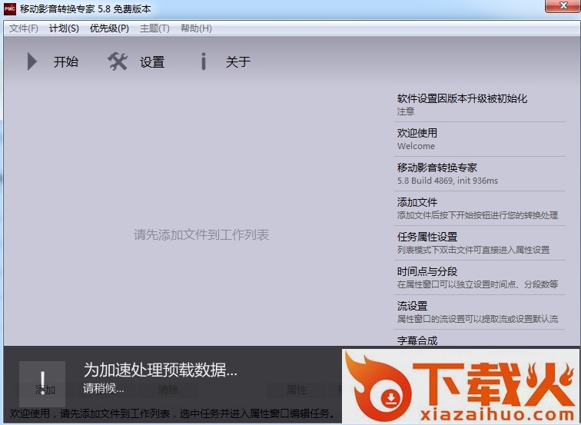The height and width of the screenshot is (425, 581).
Task: Open the 主题(T) menu
Action: tap(154, 28)
